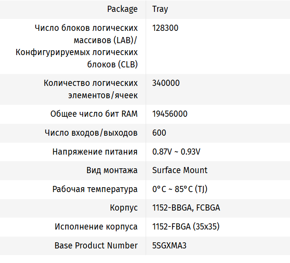Image resolution: width=290 pixels, height=263 pixels.
Task: Select the voltage range 0.87V ~ 0.93V
Action: tap(176, 152)
